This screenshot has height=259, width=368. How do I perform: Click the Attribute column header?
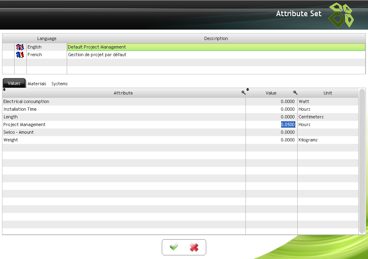click(123, 93)
